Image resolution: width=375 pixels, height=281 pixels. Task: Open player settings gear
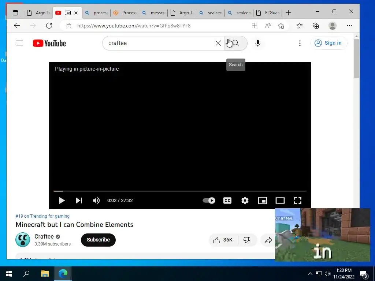point(245,200)
